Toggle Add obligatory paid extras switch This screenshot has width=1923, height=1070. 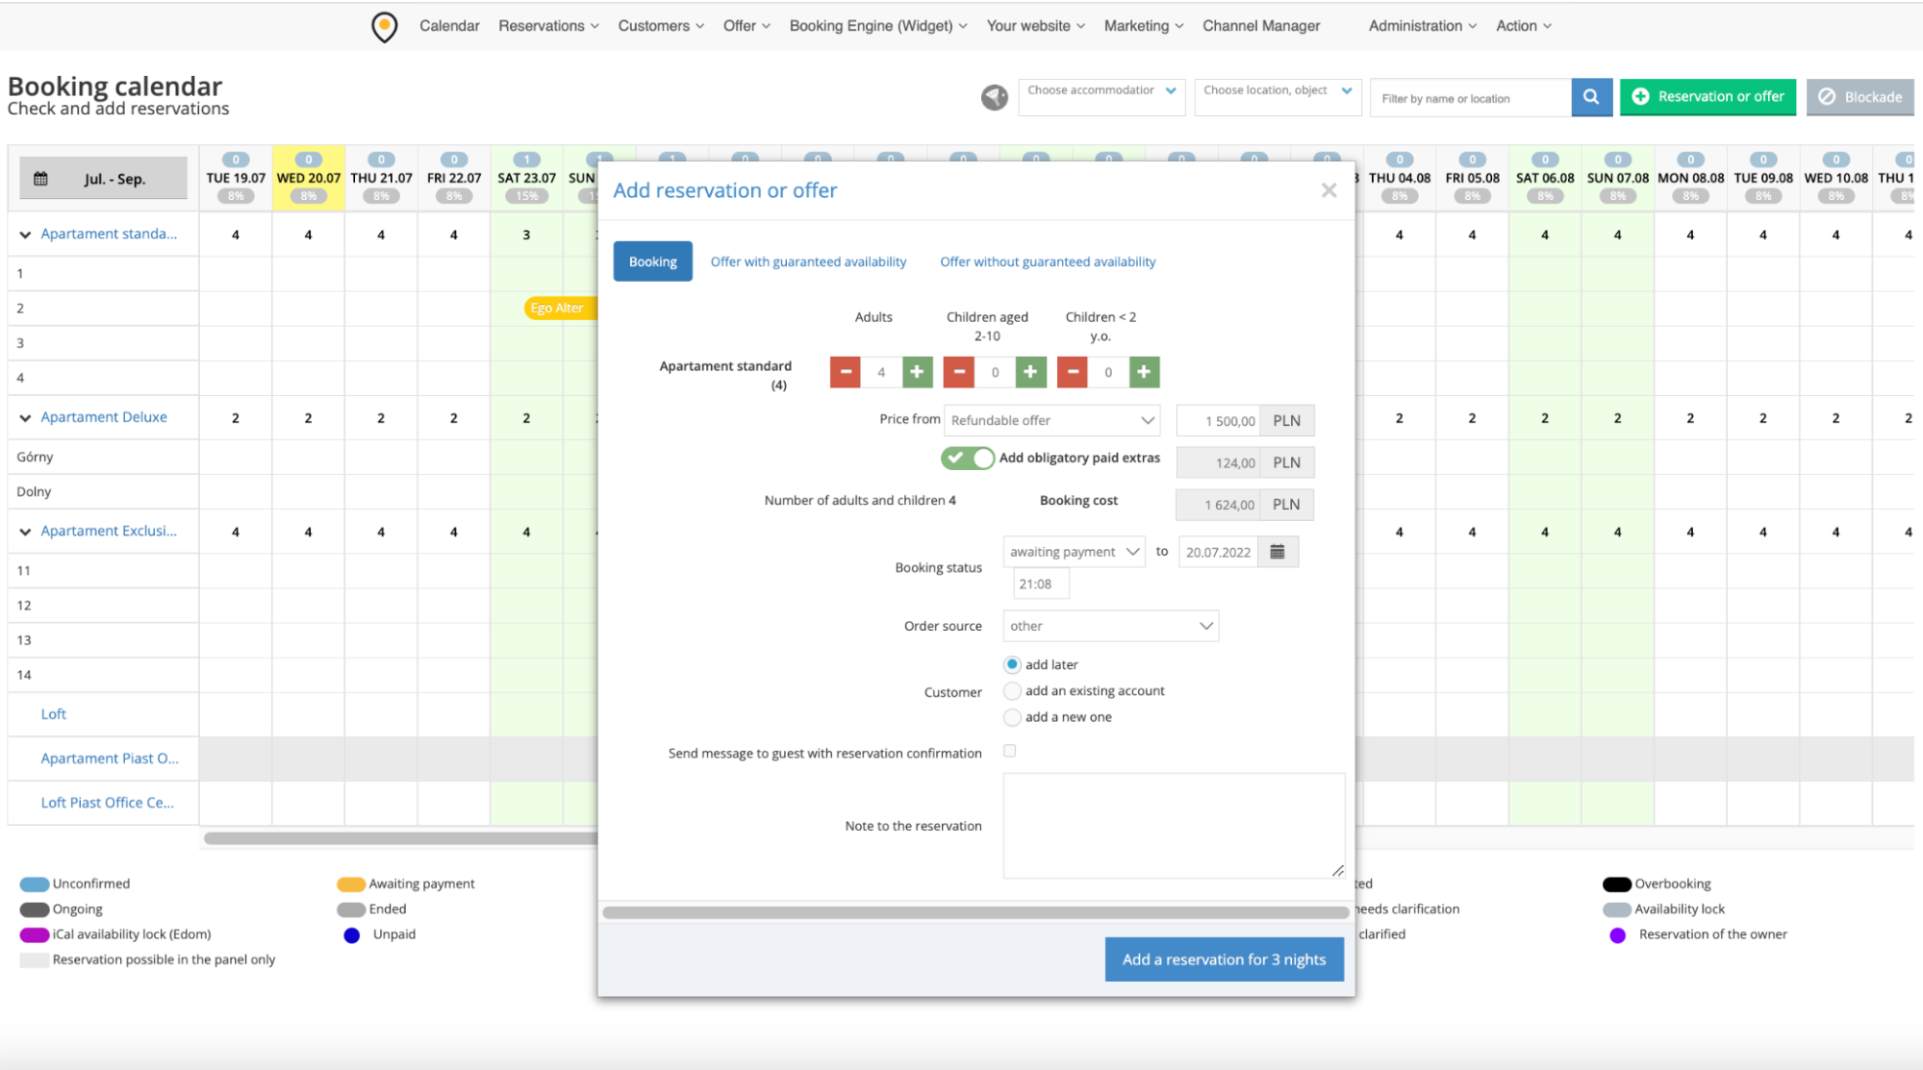967,459
